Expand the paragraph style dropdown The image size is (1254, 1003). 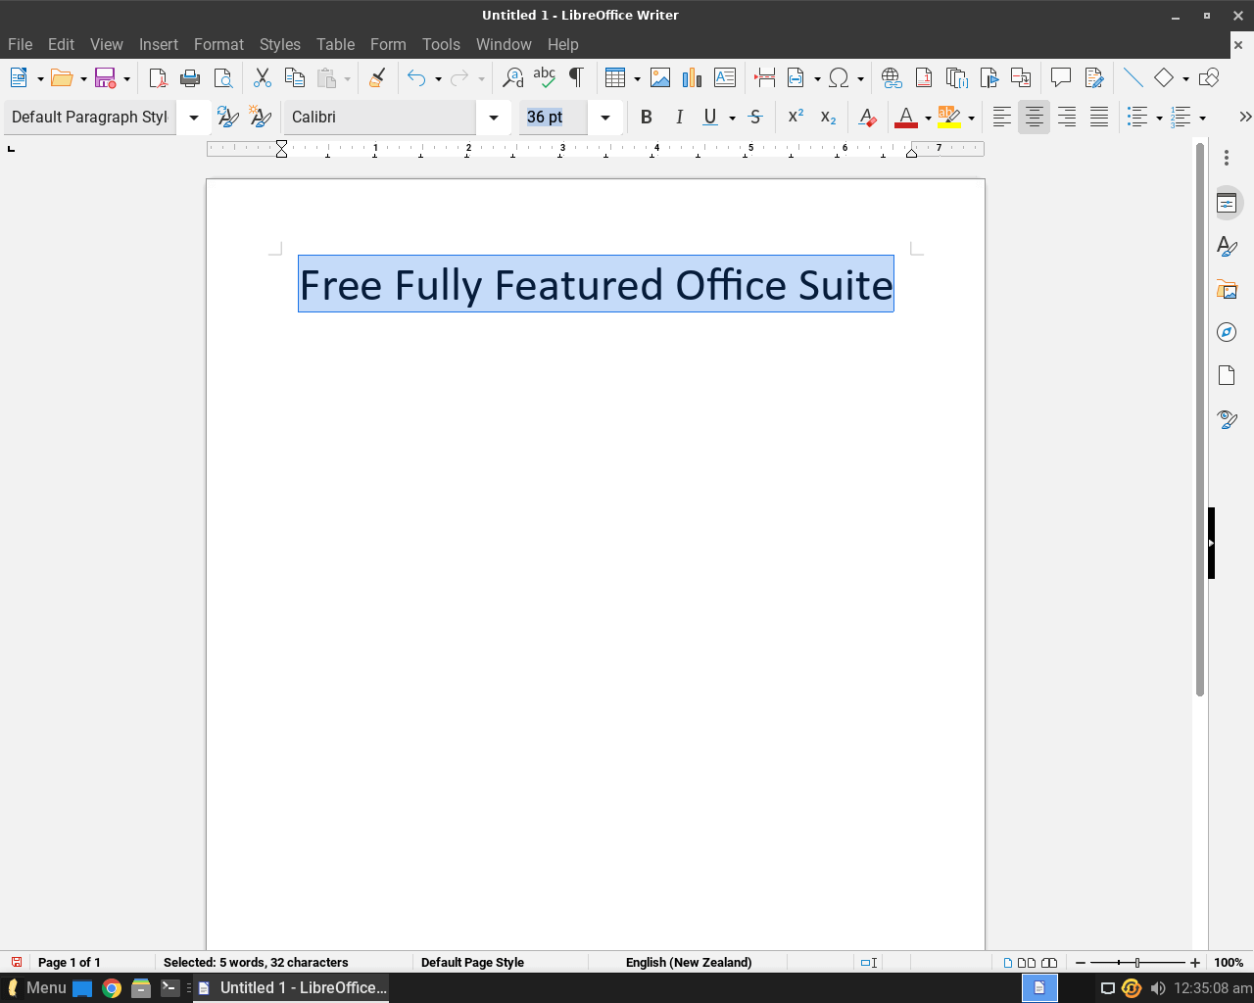194,118
